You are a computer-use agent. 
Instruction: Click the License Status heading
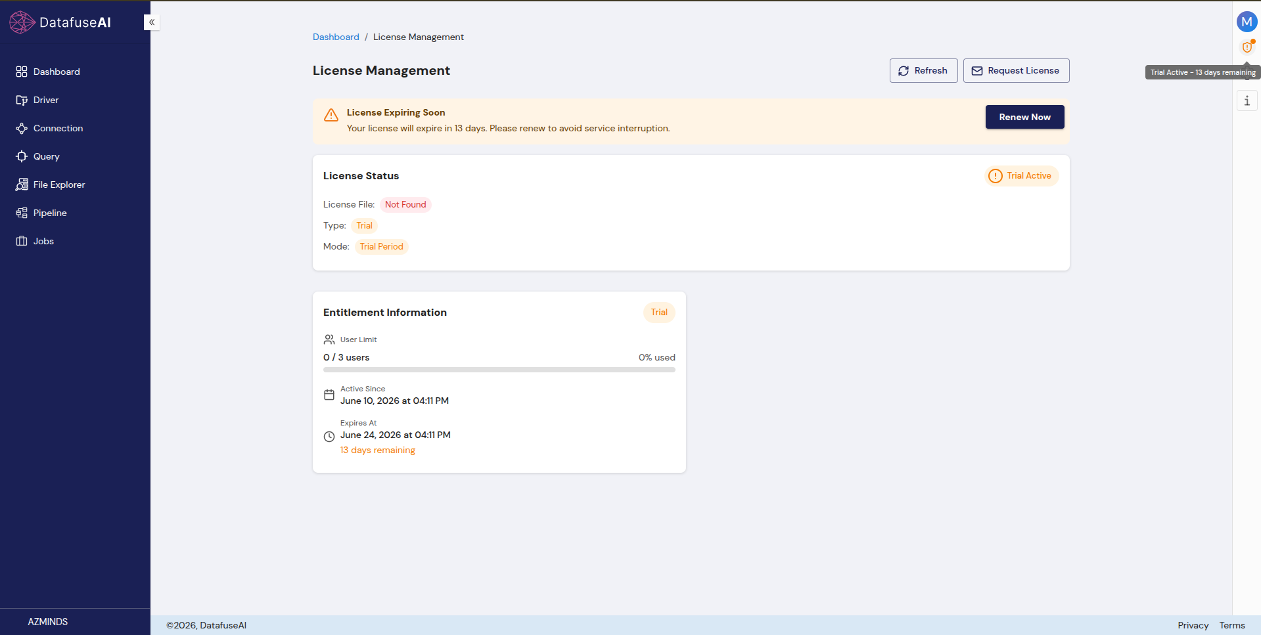pos(361,175)
